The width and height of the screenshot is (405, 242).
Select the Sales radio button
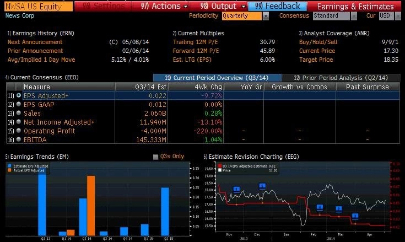19,113
